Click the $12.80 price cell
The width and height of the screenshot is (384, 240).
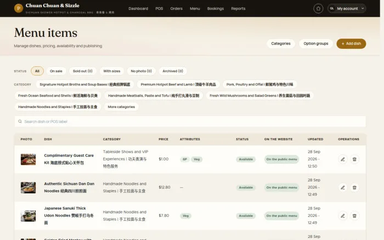[x=165, y=187]
